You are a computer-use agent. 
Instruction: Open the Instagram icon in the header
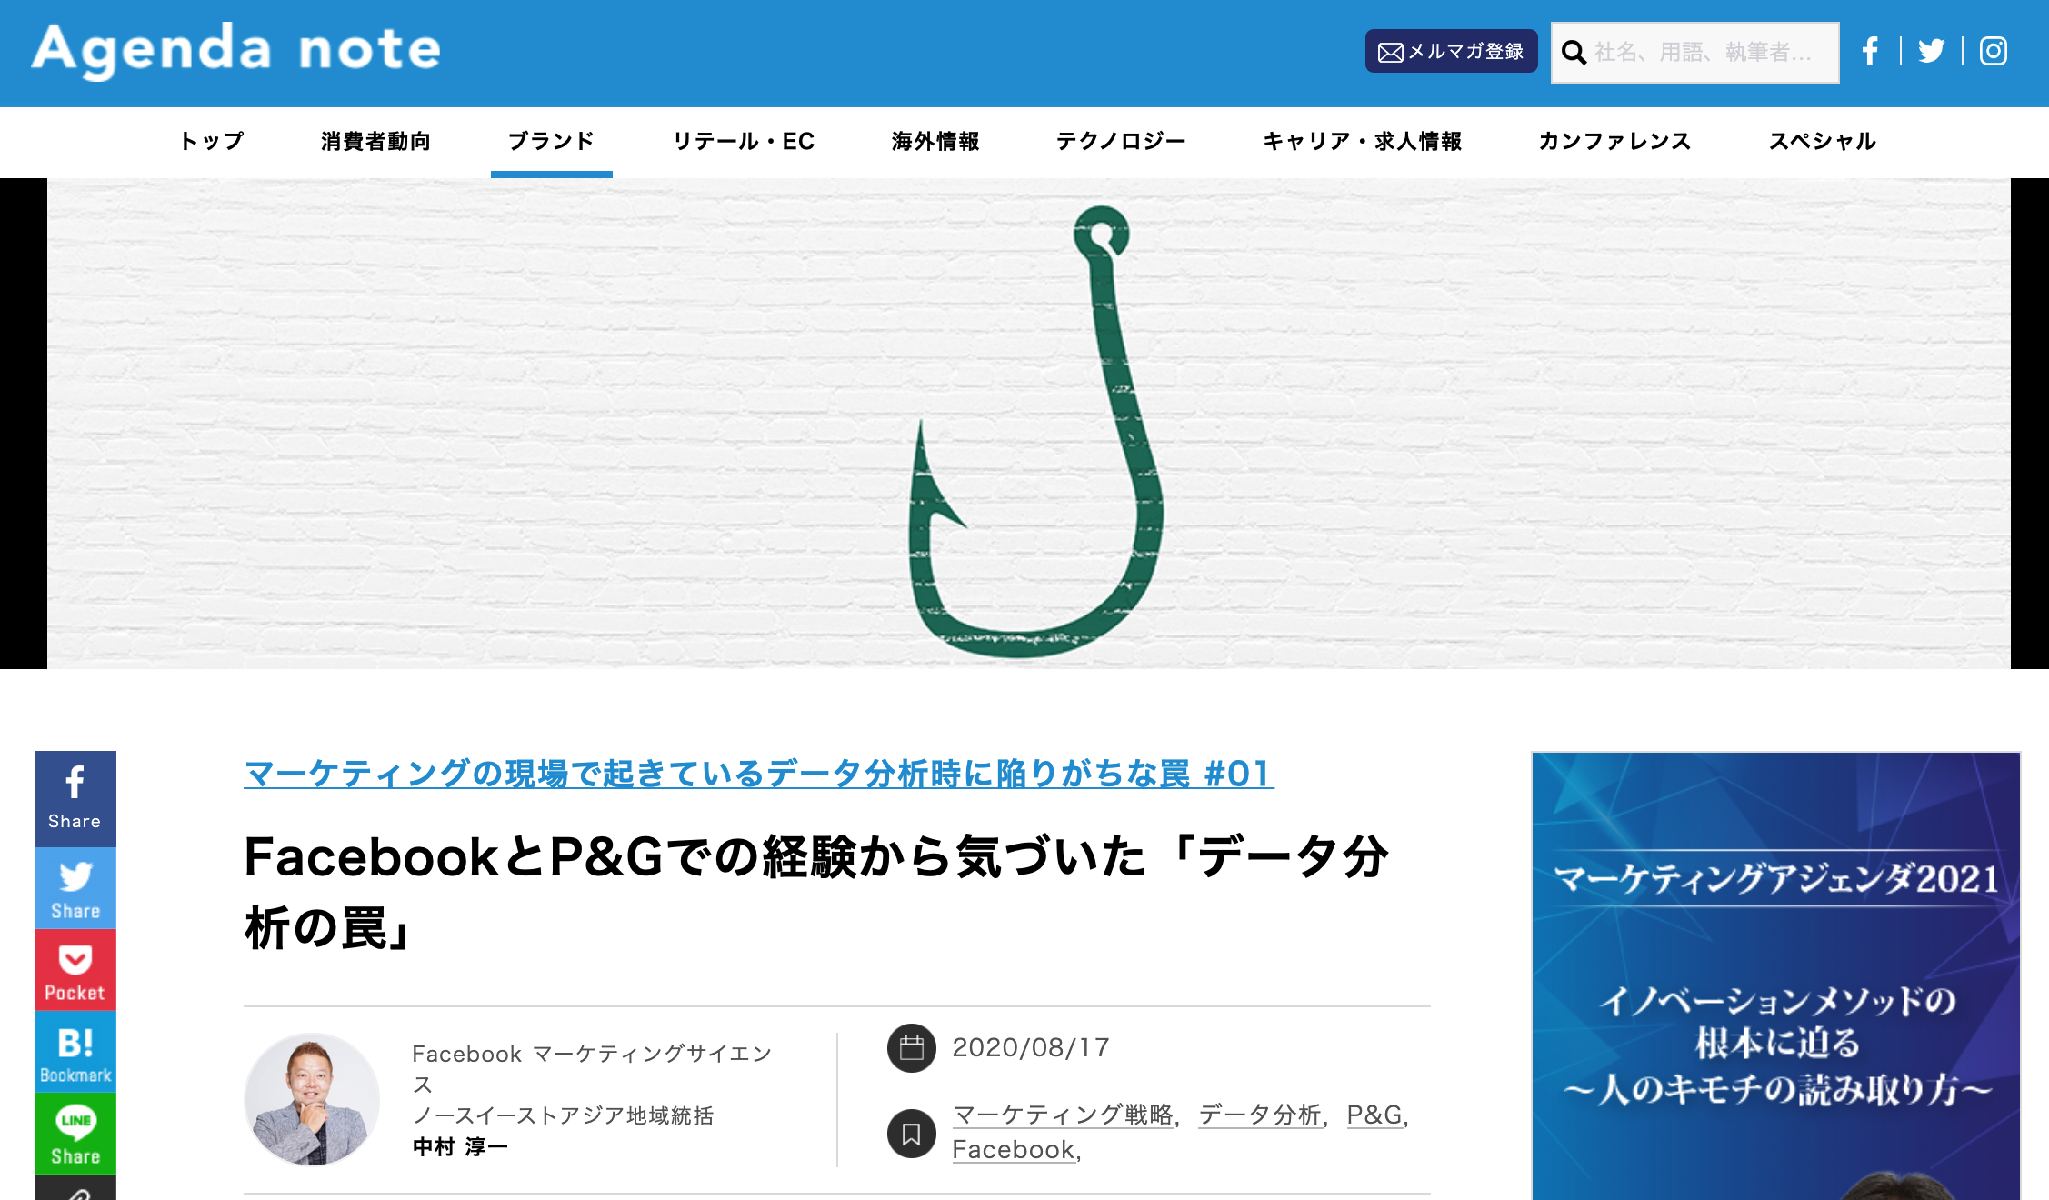[1993, 52]
